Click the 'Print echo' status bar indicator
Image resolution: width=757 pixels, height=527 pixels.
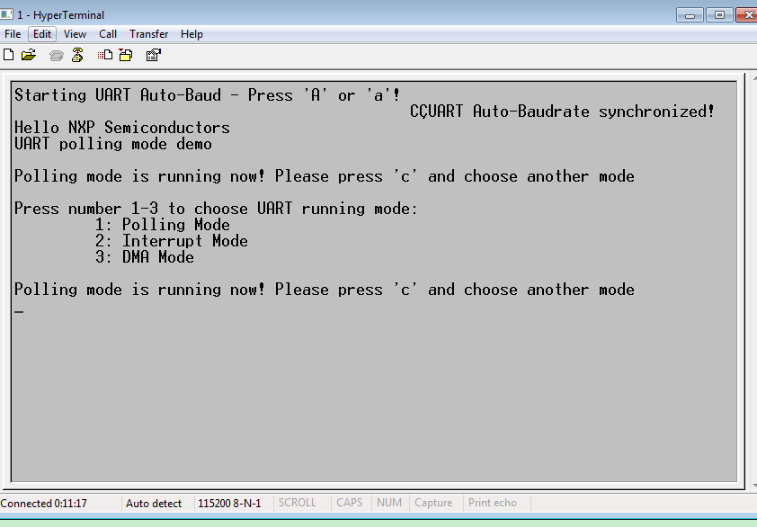[x=493, y=503]
